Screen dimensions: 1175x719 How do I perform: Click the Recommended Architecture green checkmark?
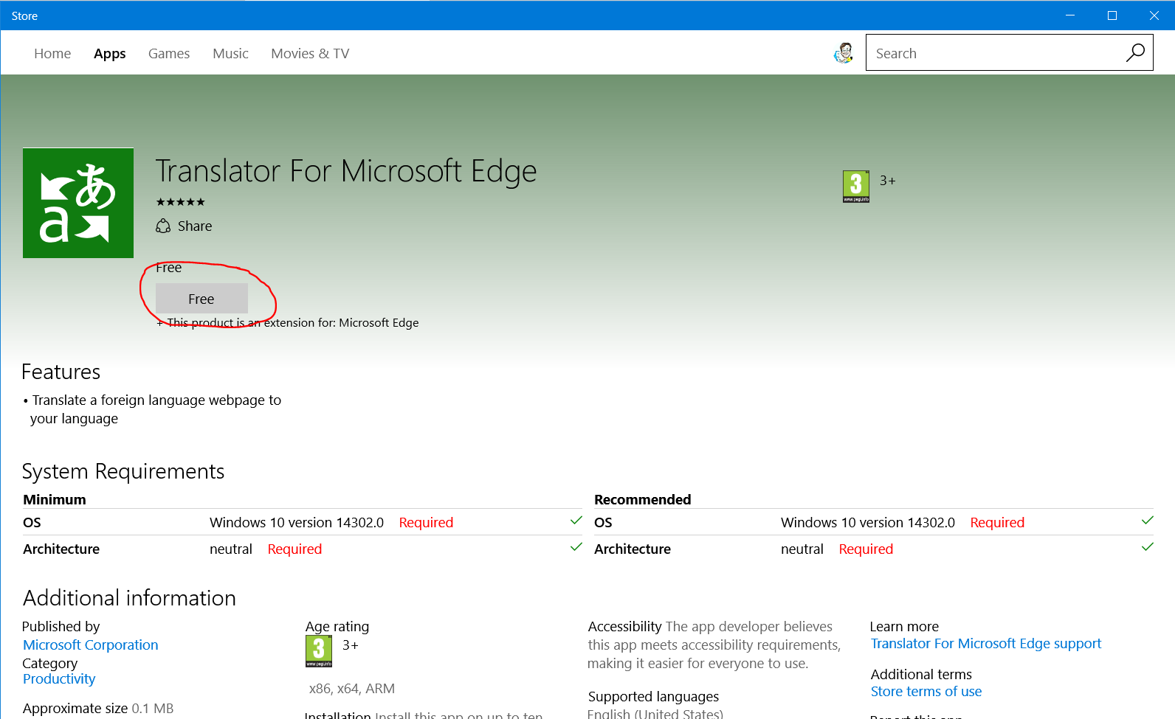coord(1147,547)
